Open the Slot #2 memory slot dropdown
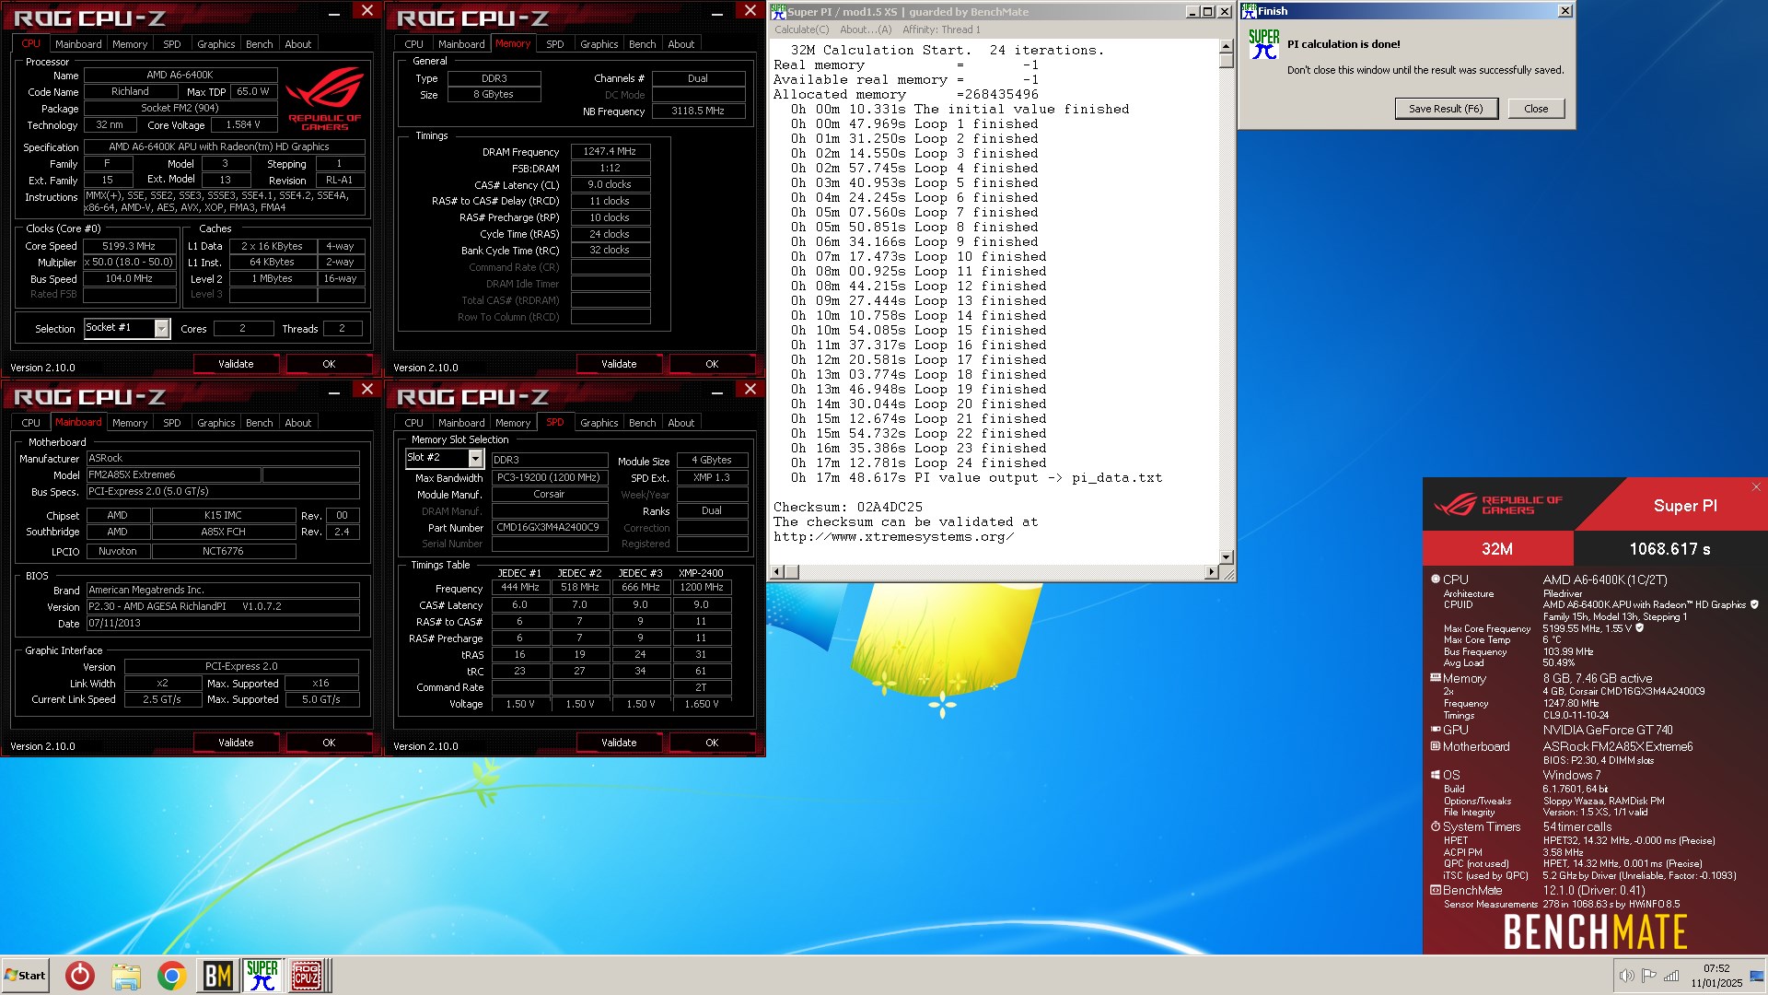This screenshot has width=1768, height=995. coord(475,458)
